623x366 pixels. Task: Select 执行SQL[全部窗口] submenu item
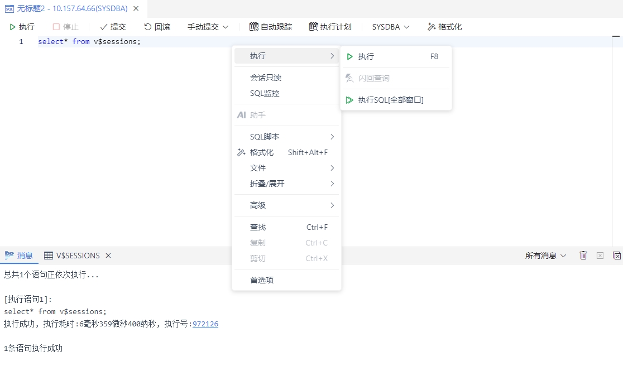point(396,100)
